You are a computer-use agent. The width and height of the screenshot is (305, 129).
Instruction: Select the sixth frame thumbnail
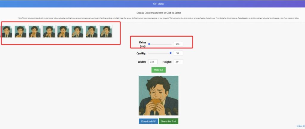point(77,31)
